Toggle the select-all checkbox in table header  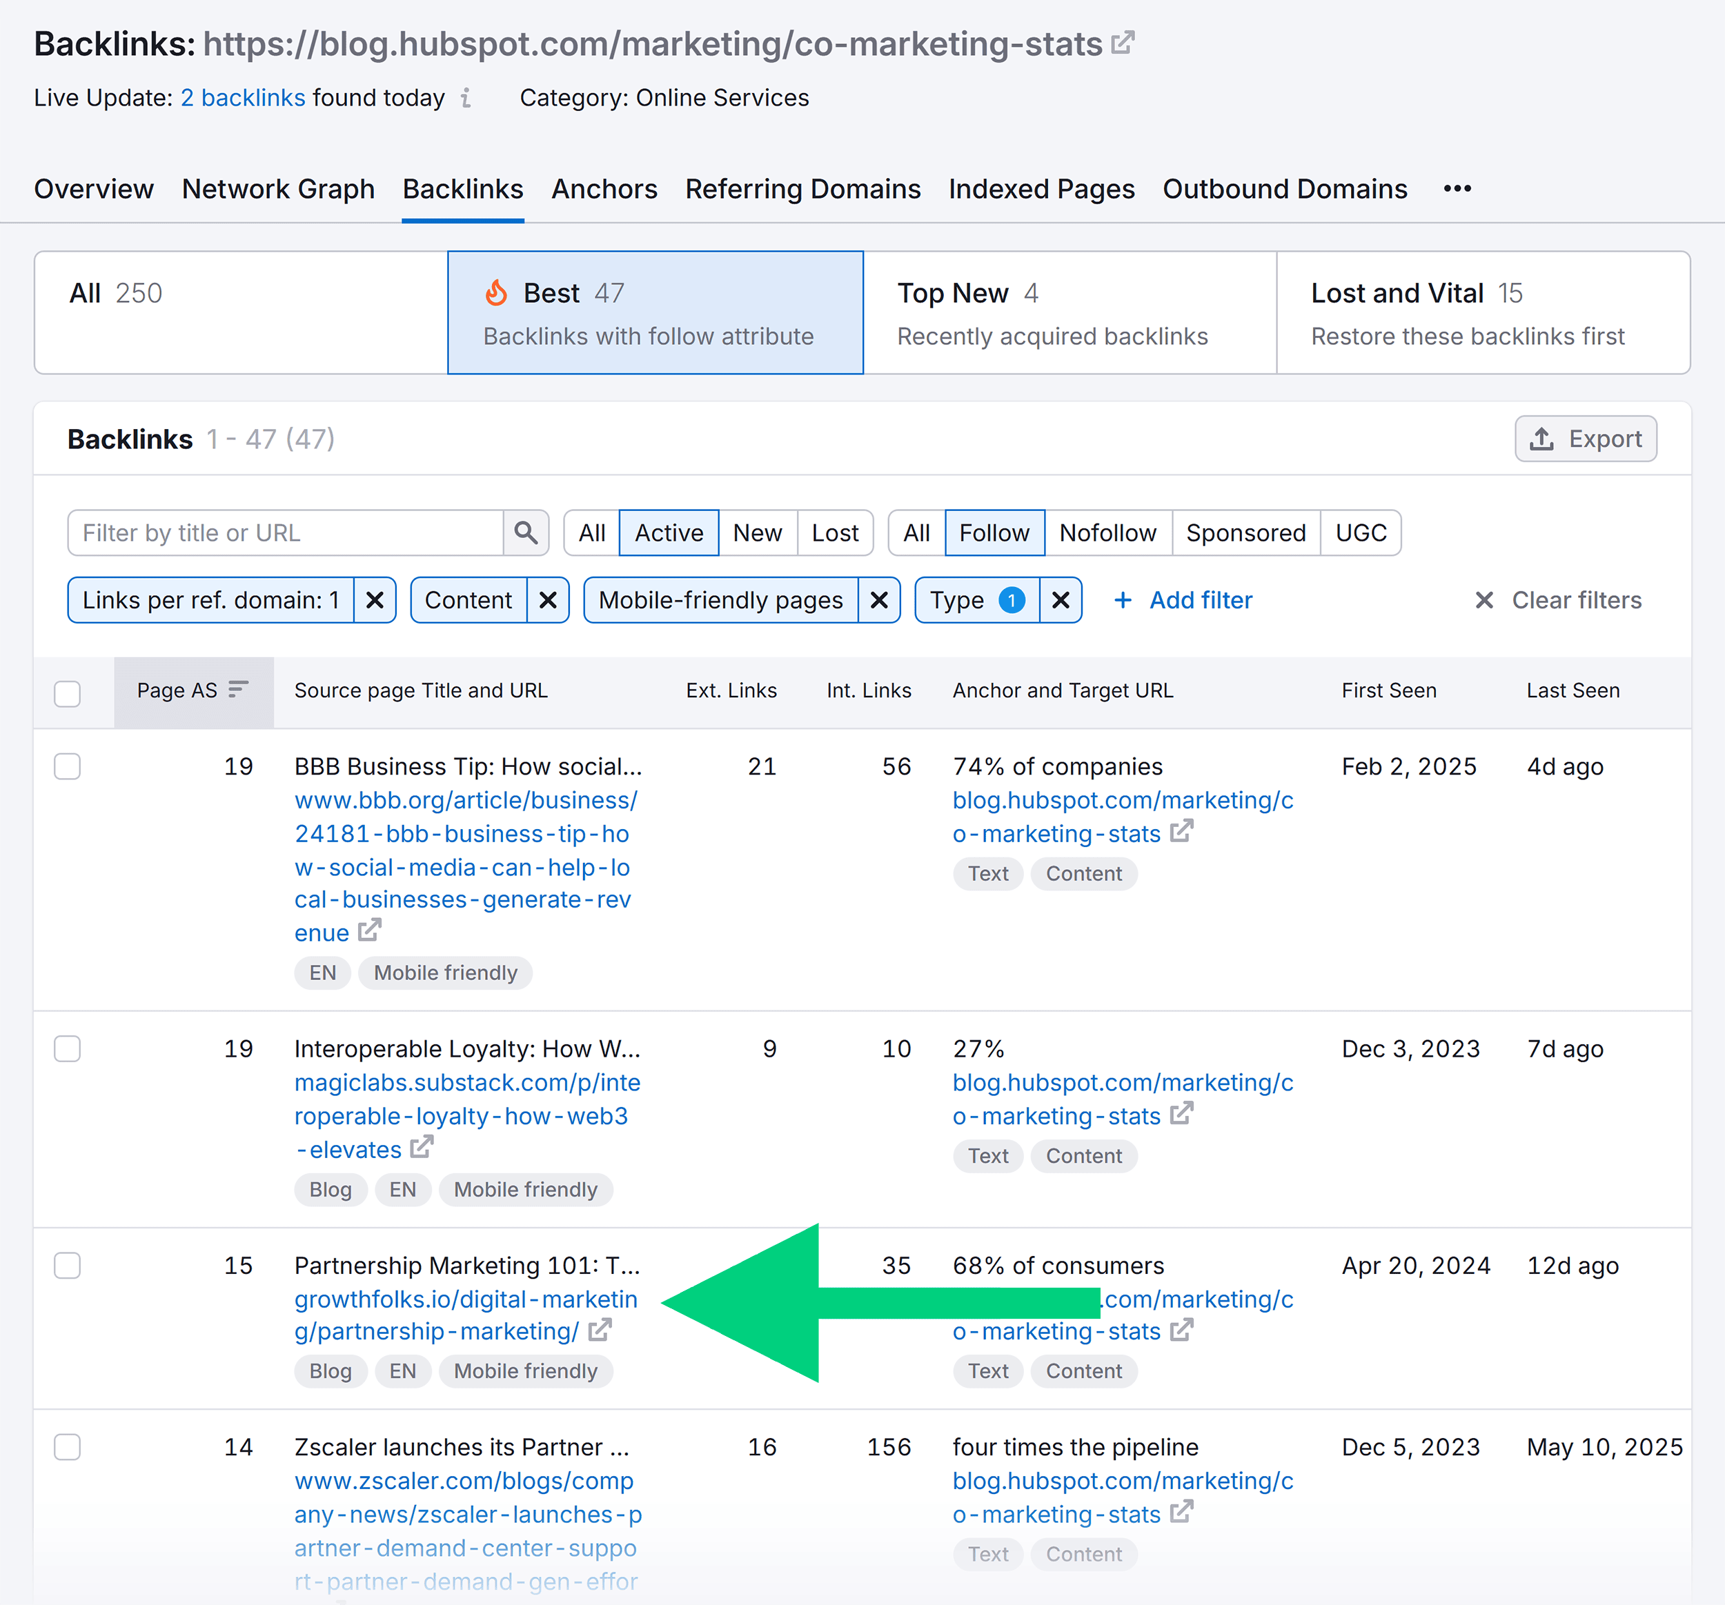(x=67, y=693)
